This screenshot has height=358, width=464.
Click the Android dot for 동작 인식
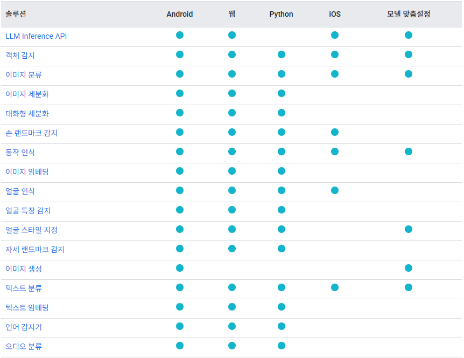(180, 152)
